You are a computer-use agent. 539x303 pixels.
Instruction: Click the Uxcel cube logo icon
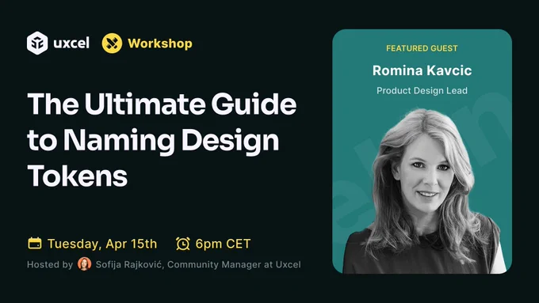(37, 44)
